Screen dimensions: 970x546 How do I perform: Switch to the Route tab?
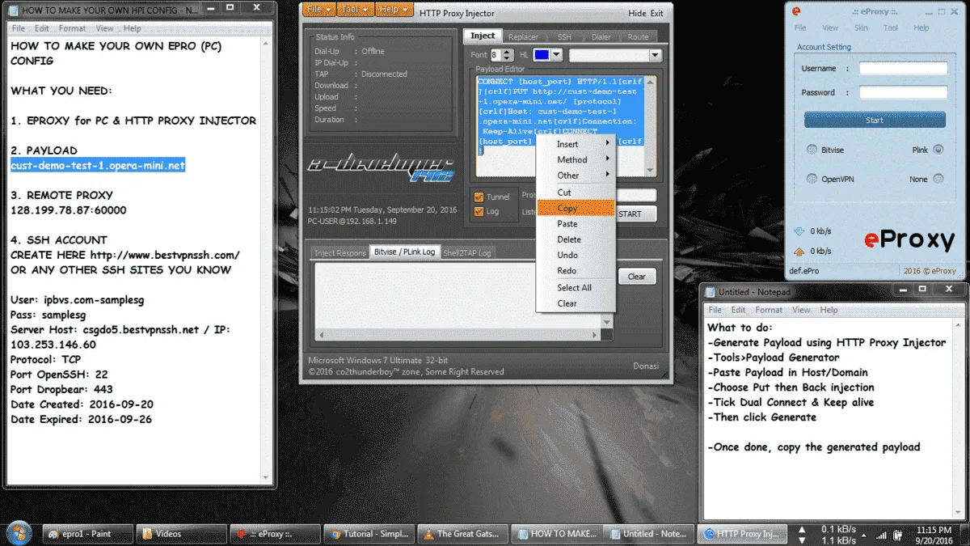[638, 36]
